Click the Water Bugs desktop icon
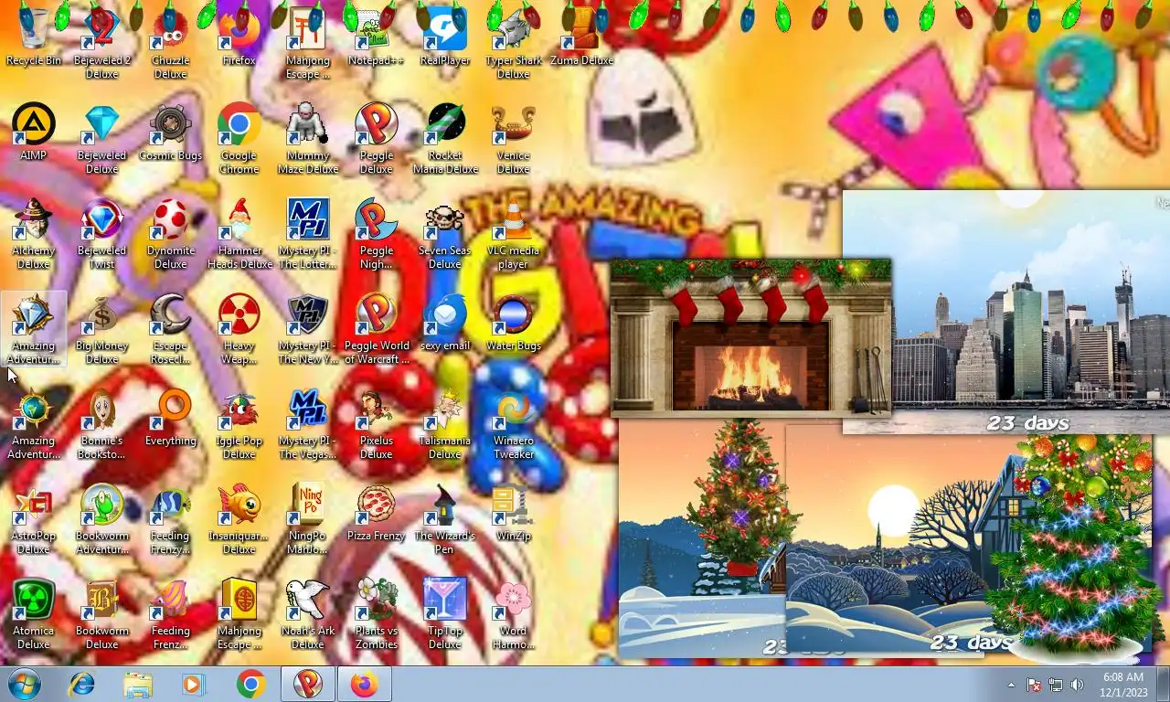Image resolution: width=1170 pixels, height=702 pixels. 514,323
